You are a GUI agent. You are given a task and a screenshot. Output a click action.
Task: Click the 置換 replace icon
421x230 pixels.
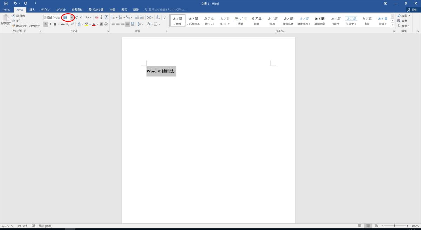(x=402, y=21)
